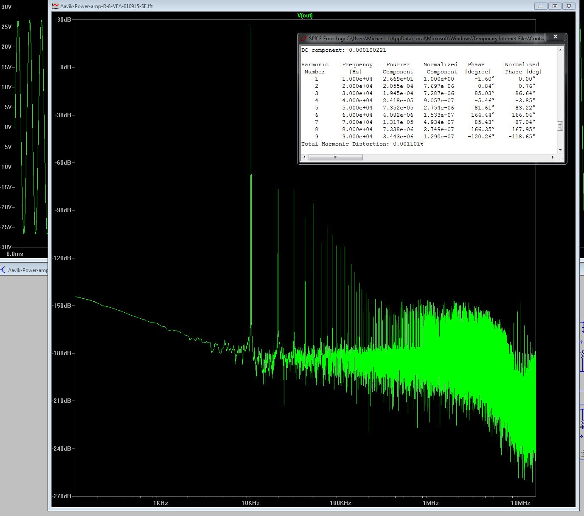Click the 30dB label on FFT vertical axis
Viewport: 584px width, 516px height.
64,20
